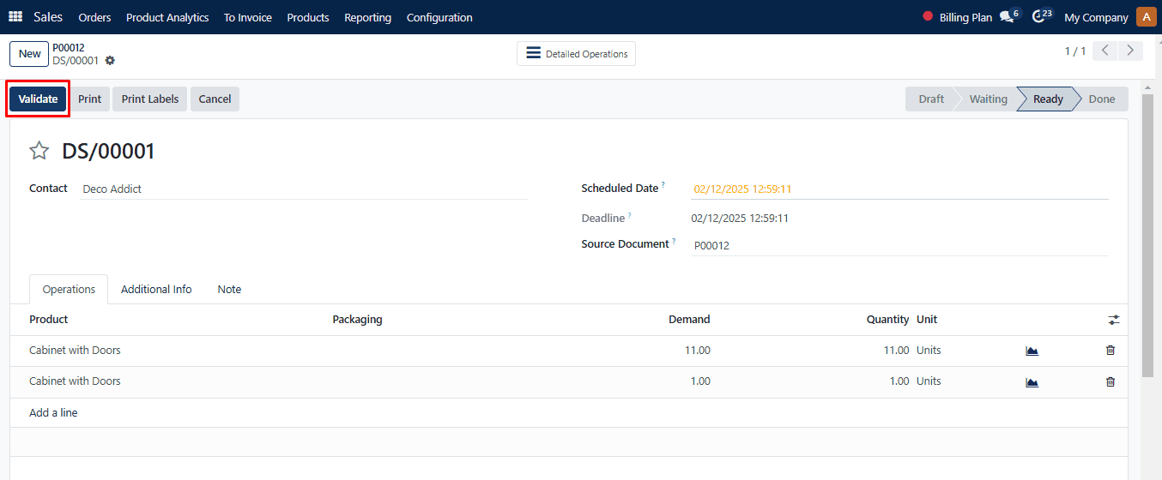The height and width of the screenshot is (480, 1162).
Task: Click the P00012 breadcrumb link
Action: point(69,47)
